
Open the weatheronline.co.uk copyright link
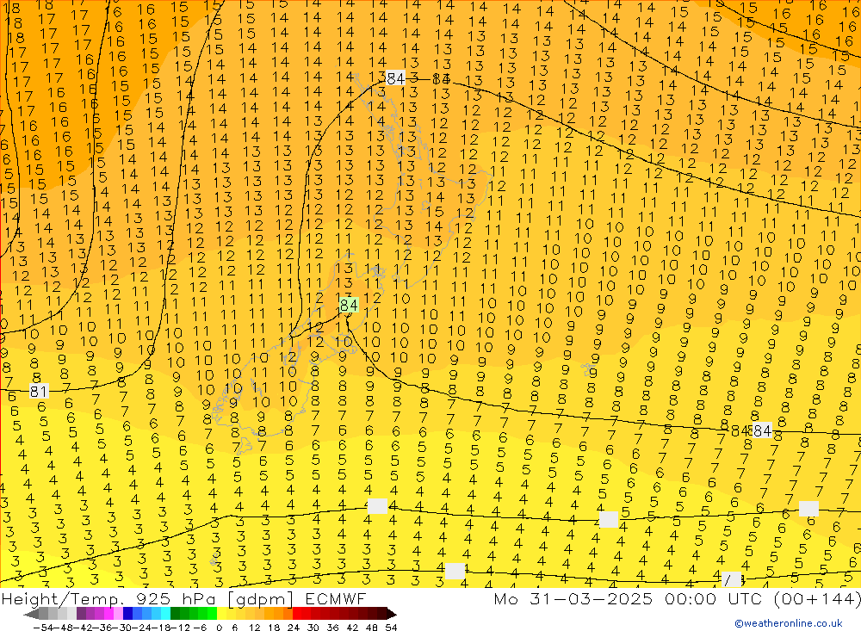click(789, 623)
